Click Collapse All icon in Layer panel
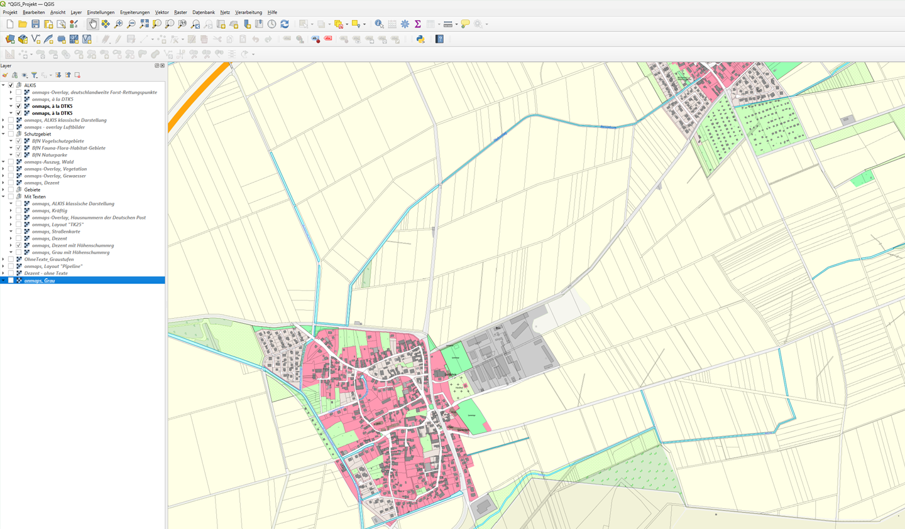905x529 pixels. [68, 75]
